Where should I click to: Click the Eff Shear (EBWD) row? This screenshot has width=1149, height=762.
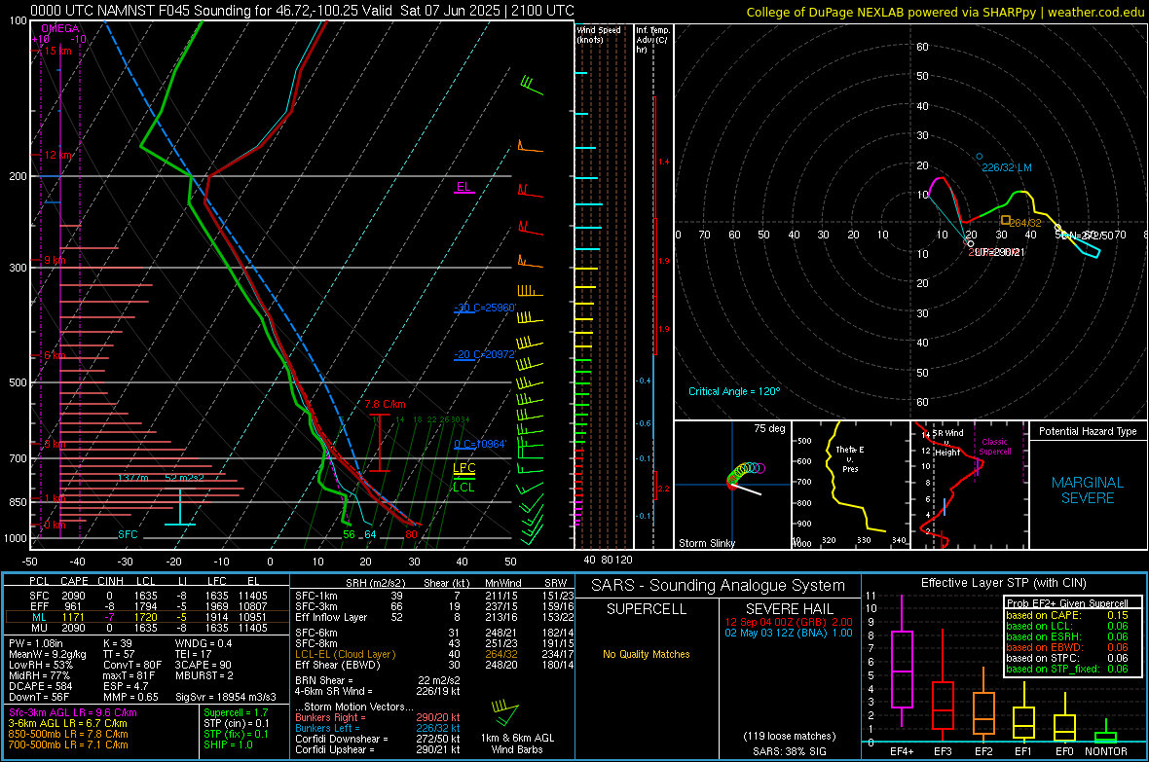(x=434, y=665)
